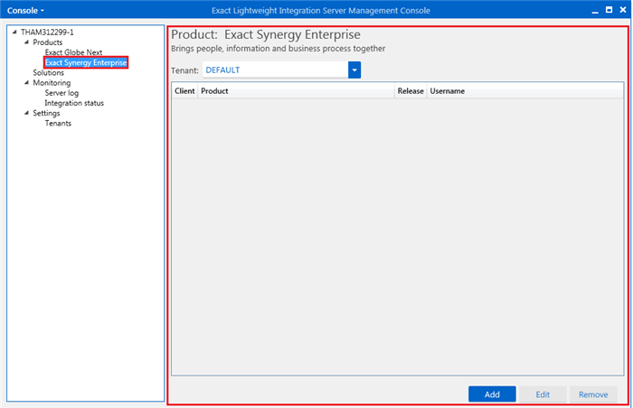Select Settings in the tree
This screenshot has height=408, width=633.
46,113
